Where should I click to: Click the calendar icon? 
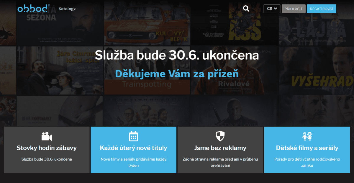(x=133, y=136)
